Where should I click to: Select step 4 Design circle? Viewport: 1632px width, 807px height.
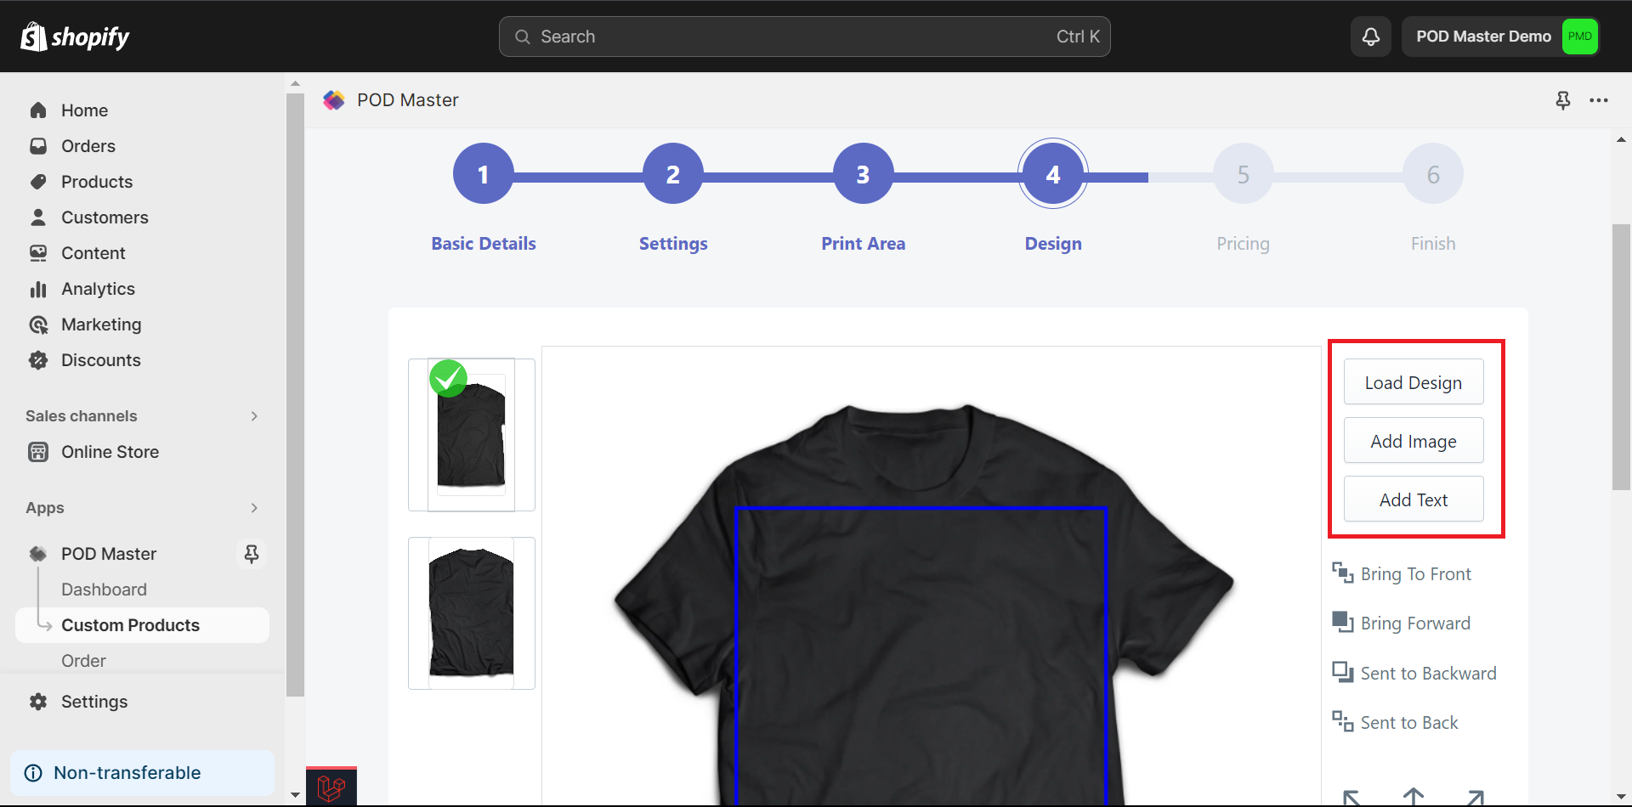[1053, 174]
